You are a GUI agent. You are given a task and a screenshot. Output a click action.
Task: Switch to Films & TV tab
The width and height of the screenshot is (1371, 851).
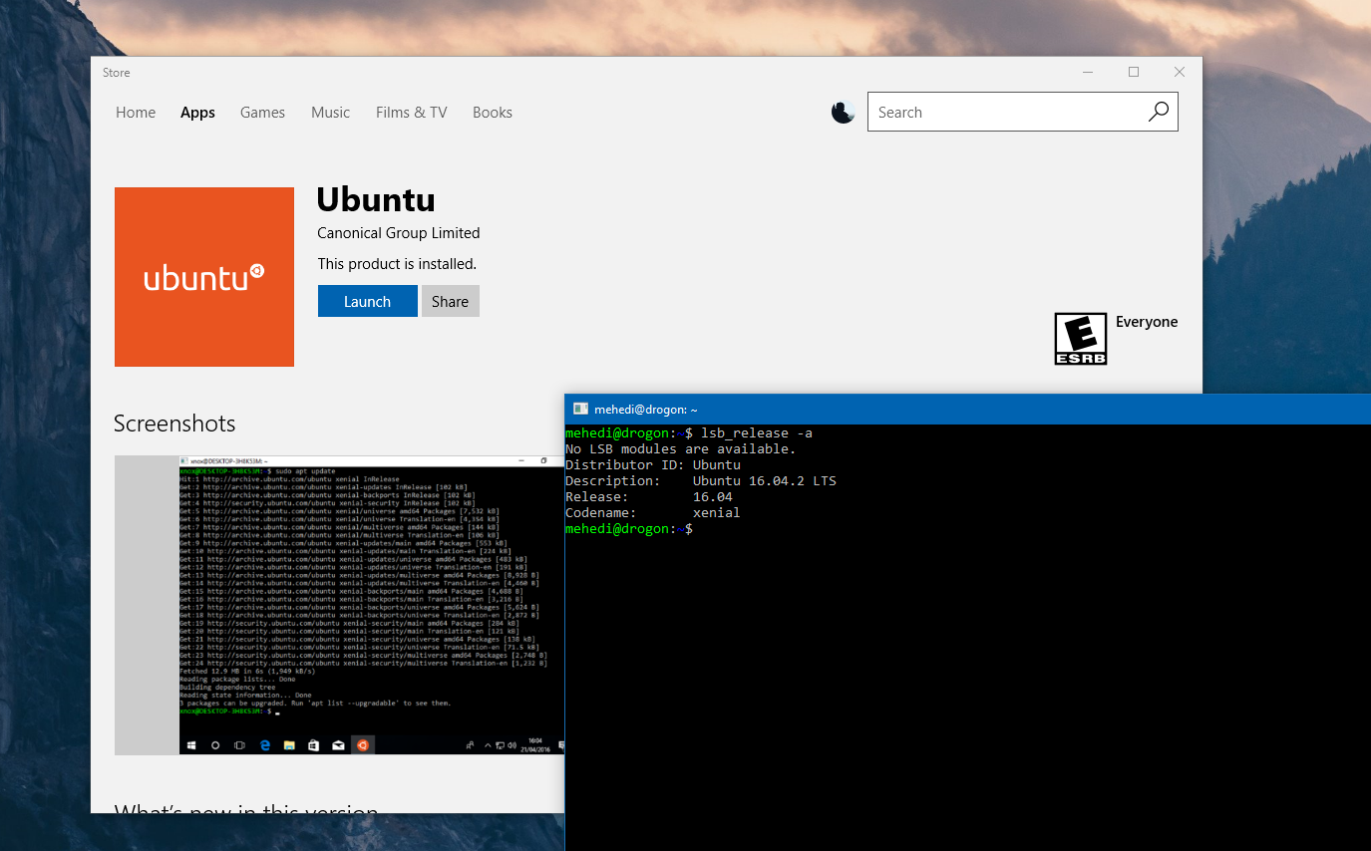click(411, 113)
